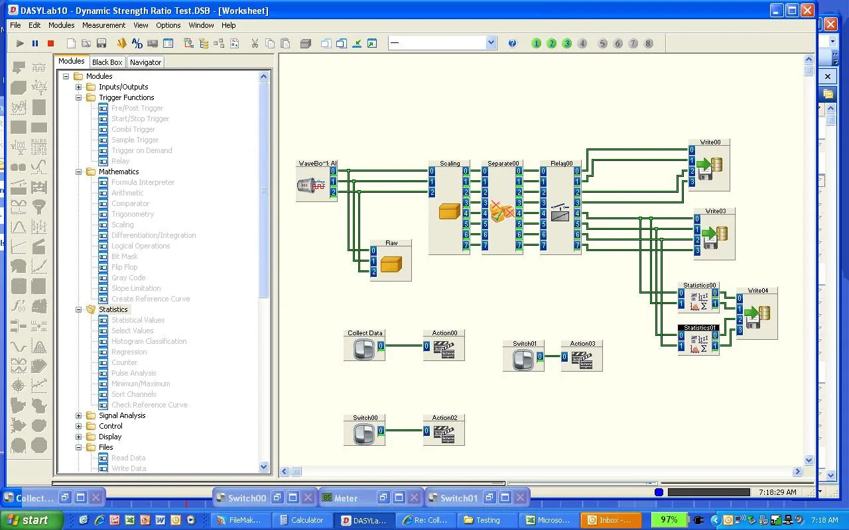849x530 pixels.
Task: Open the Measurement menu
Action: [103, 25]
